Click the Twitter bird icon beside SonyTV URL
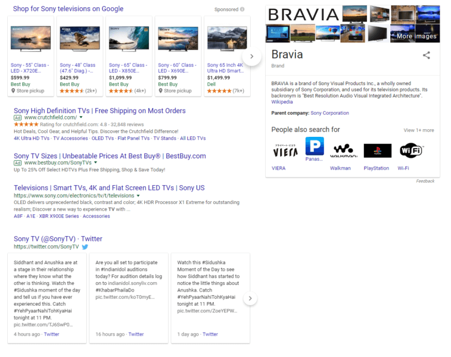This screenshot has width=451, height=357. coord(85,247)
